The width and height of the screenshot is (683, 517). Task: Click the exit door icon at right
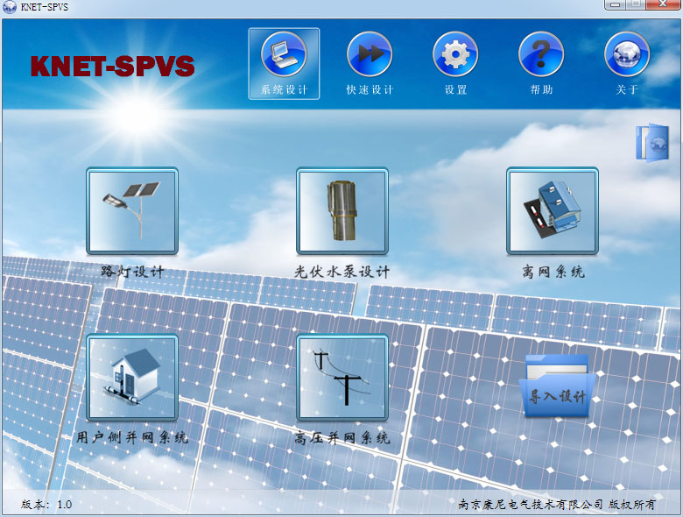[x=651, y=143]
